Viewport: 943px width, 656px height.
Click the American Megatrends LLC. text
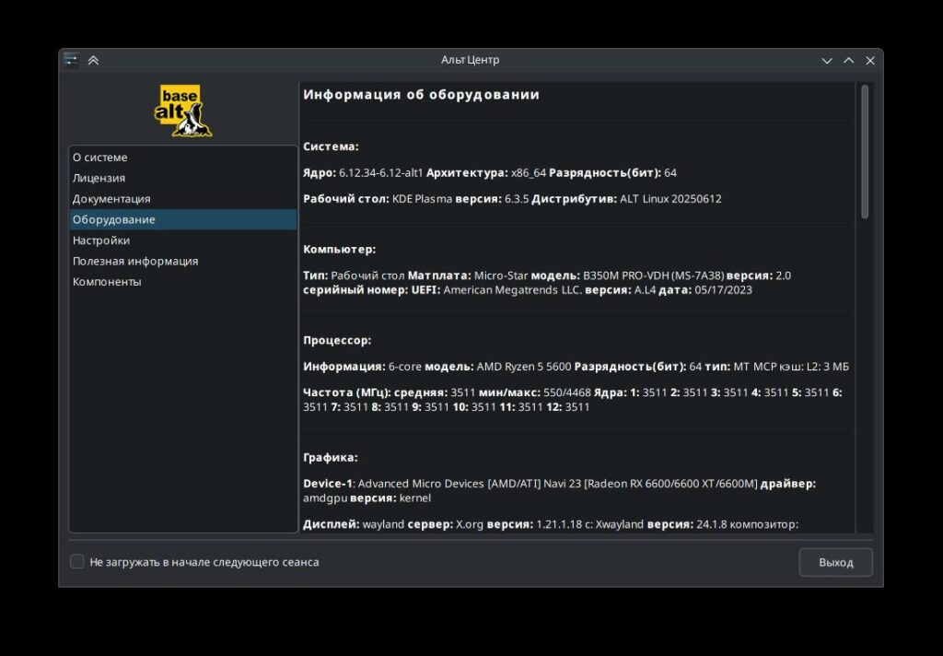point(513,290)
